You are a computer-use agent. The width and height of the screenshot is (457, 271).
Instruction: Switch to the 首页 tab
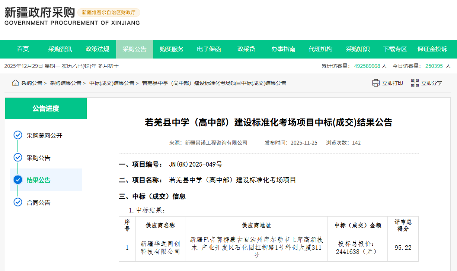pos(23,49)
